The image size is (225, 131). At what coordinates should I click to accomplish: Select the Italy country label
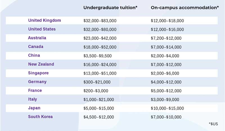[33, 99]
